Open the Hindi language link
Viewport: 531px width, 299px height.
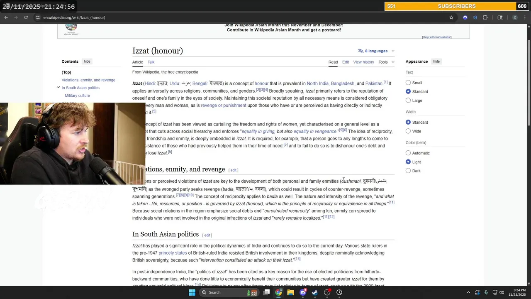(150, 83)
